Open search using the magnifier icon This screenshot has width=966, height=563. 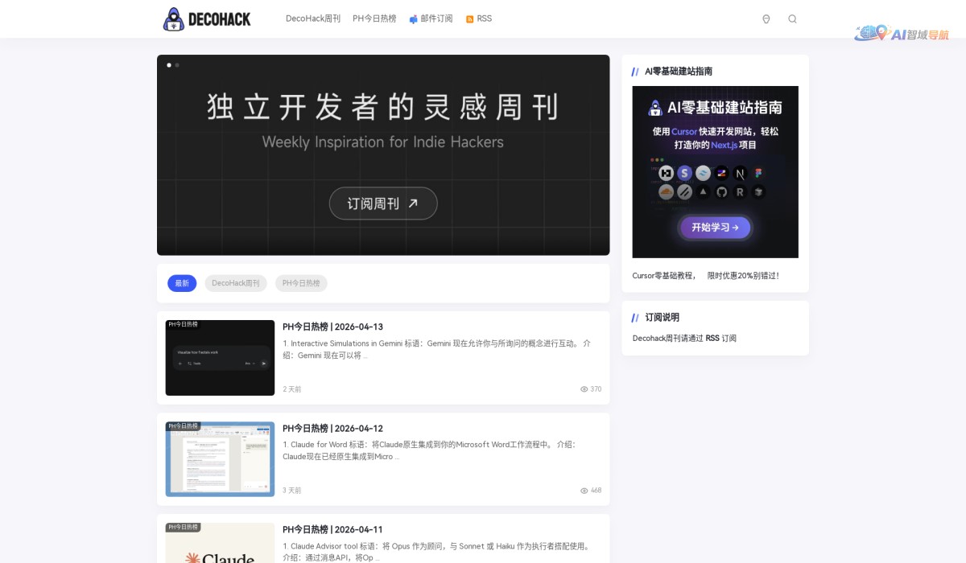pyautogui.click(x=792, y=18)
